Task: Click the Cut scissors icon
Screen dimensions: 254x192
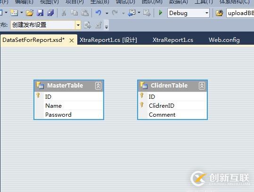Action: pos(64,13)
